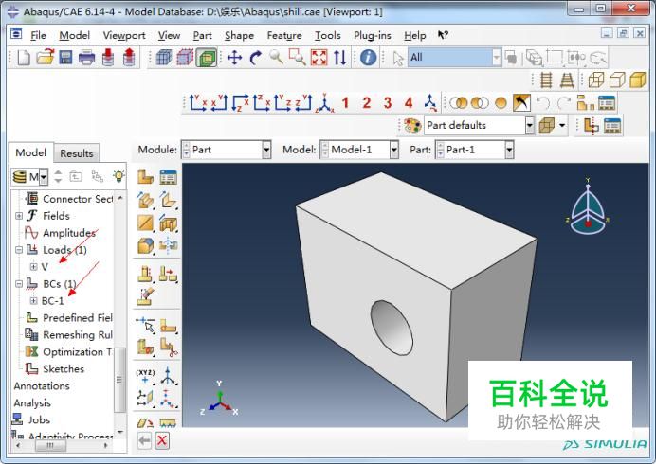
Task: Toggle perspective view ladder icon
Action: click(x=567, y=80)
